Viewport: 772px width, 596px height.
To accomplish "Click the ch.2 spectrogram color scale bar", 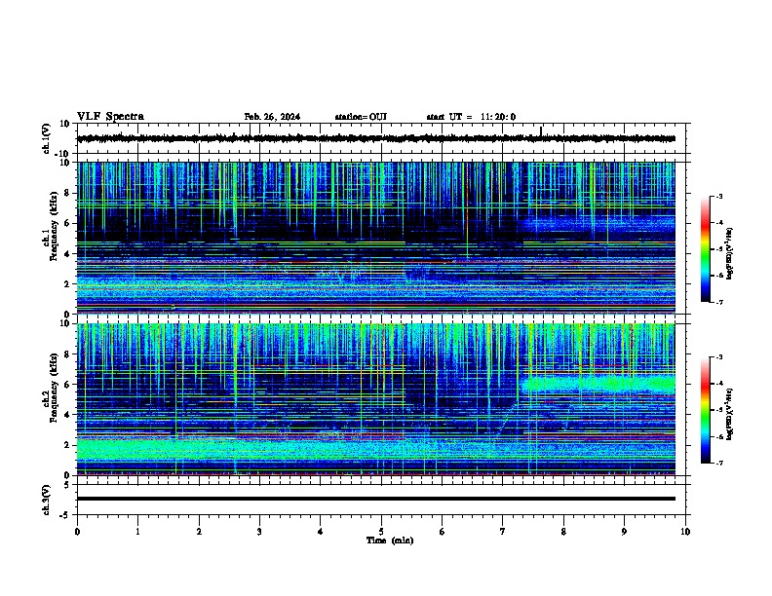I will (705, 410).
